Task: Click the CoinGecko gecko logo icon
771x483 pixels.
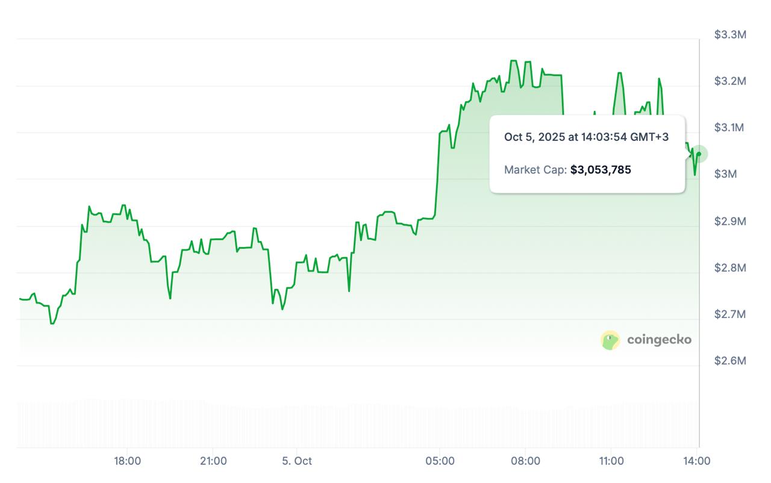Action: point(610,340)
